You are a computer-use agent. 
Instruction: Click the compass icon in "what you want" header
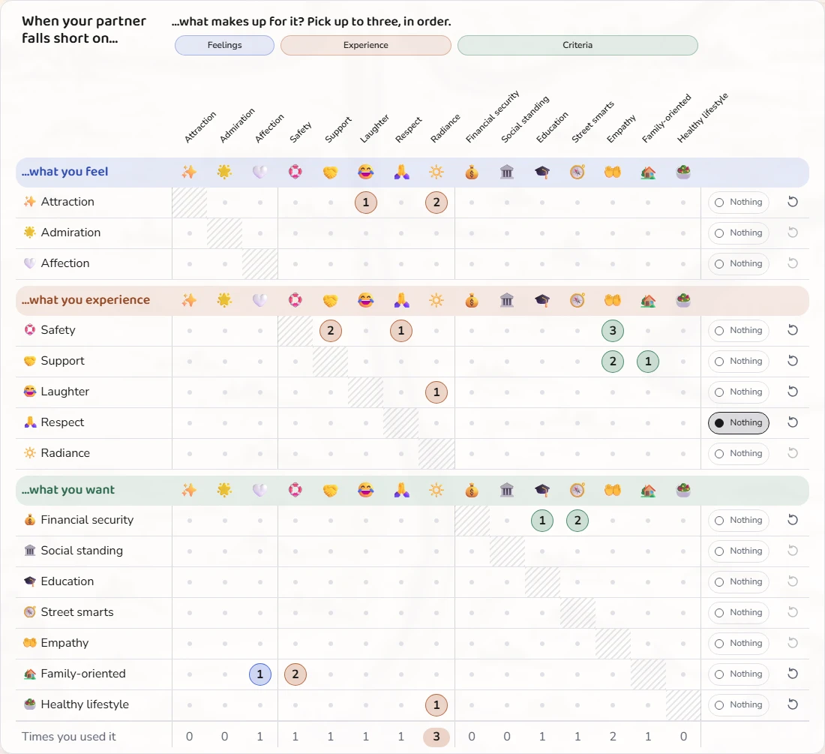(x=577, y=491)
